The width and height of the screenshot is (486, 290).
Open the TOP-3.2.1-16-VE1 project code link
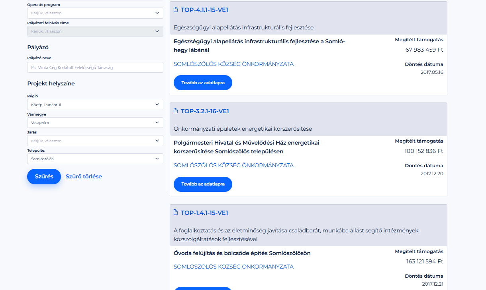205,111
